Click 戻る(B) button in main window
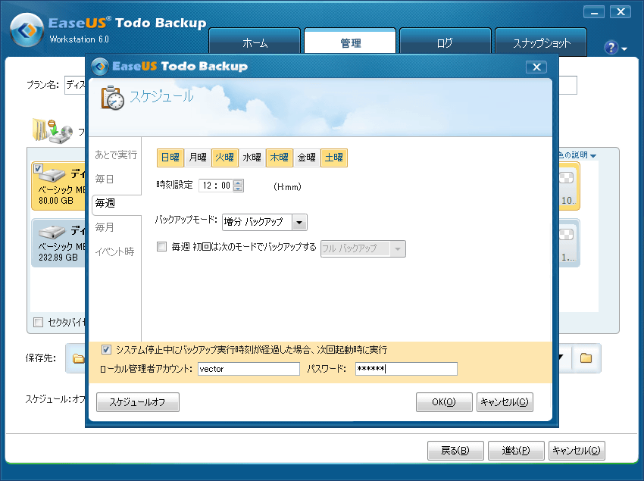Image resolution: width=644 pixels, height=481 pixels. point(455,451)
